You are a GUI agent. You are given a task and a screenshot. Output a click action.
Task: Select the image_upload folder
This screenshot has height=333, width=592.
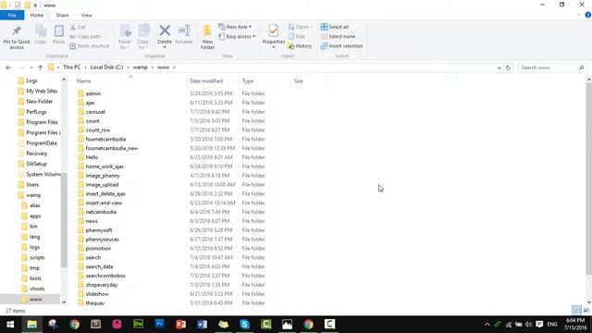pos(102,185)
